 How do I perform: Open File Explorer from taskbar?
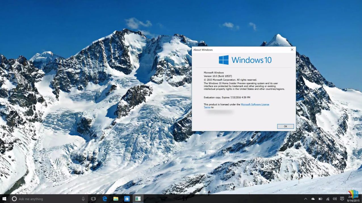pyautogui.click(x=116, y=199)
